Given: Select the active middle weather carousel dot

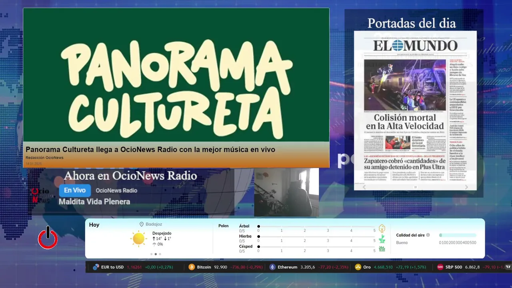Looking at the screenshot, I should (x=156, y=254).
